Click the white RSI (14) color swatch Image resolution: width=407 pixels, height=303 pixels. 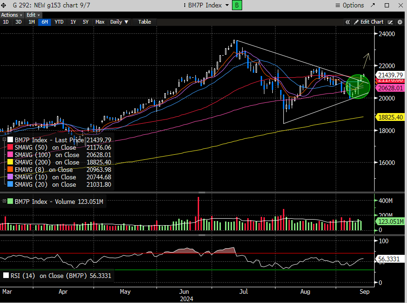[x=6, y=276]
